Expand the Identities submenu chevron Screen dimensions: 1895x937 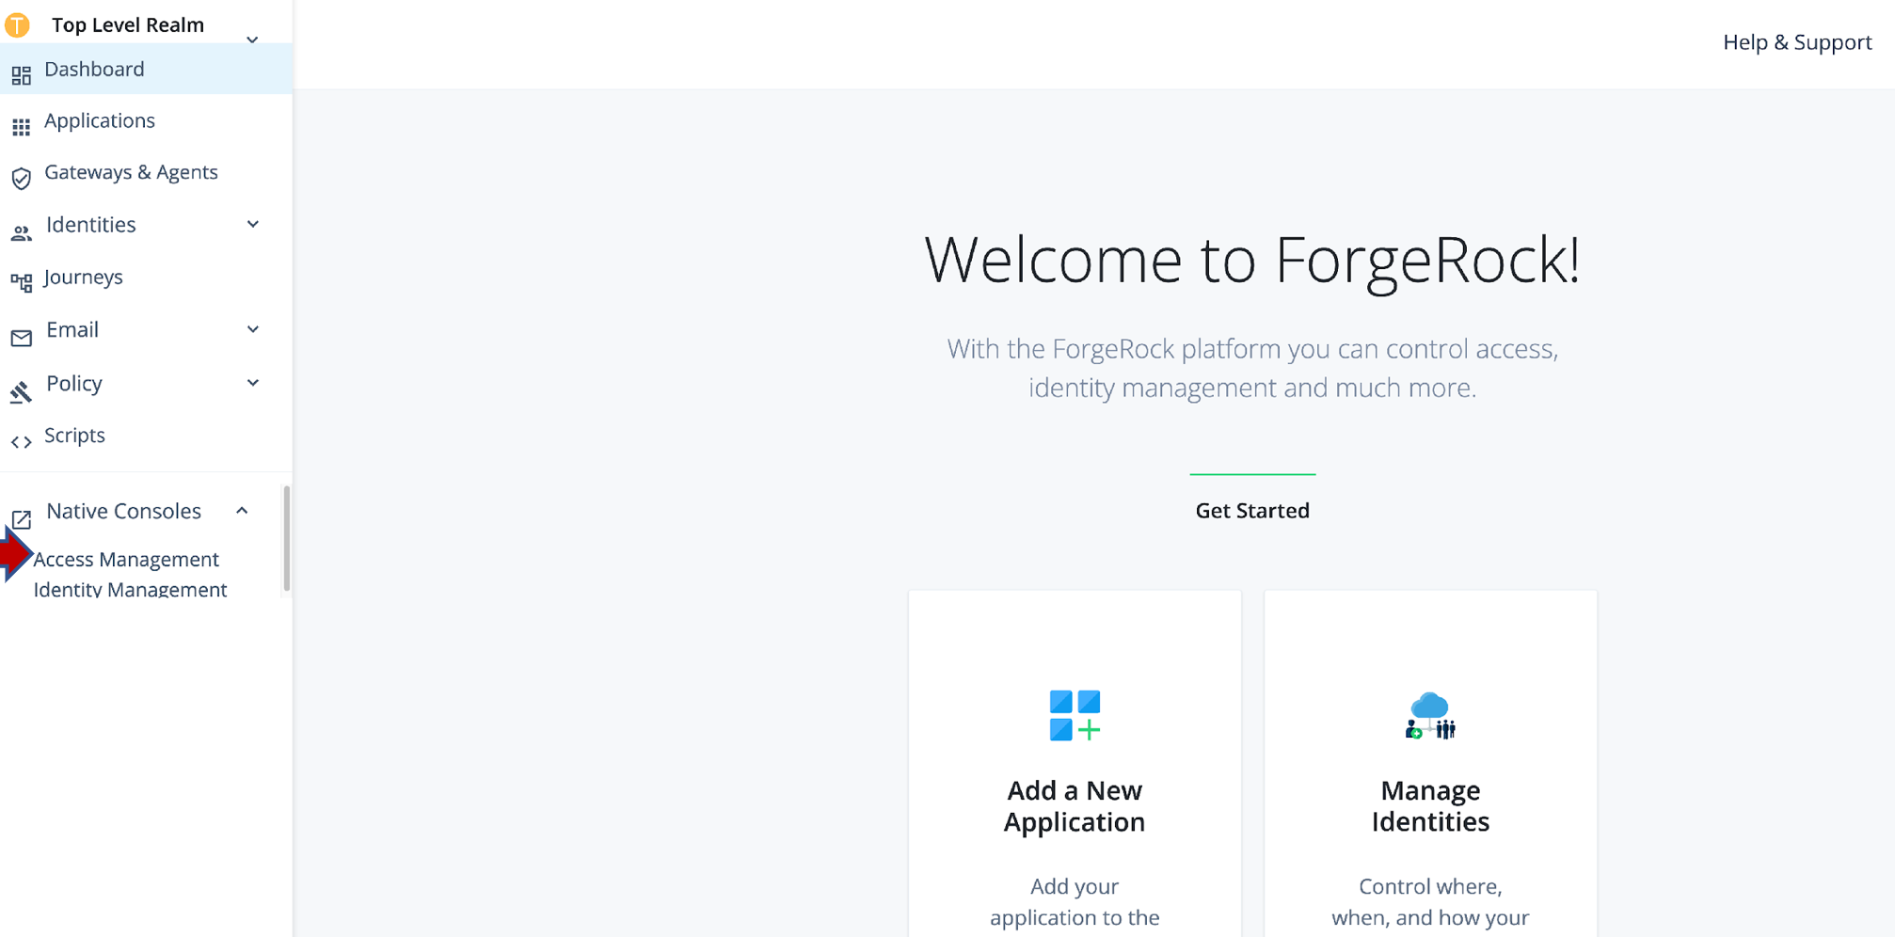[x=252, y=224]
